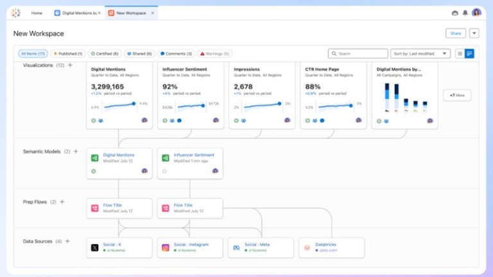Image resolution: width=493 pixels, height=277 pixels.
Task: Click comment icon on CTR Home Page card
Action: point(322,121)
